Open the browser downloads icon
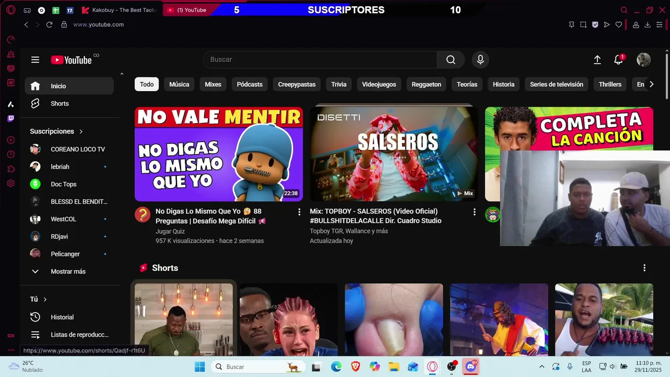The height and width of the screenshot is (377, 670). pyautogui.click(x=647, y=25)
